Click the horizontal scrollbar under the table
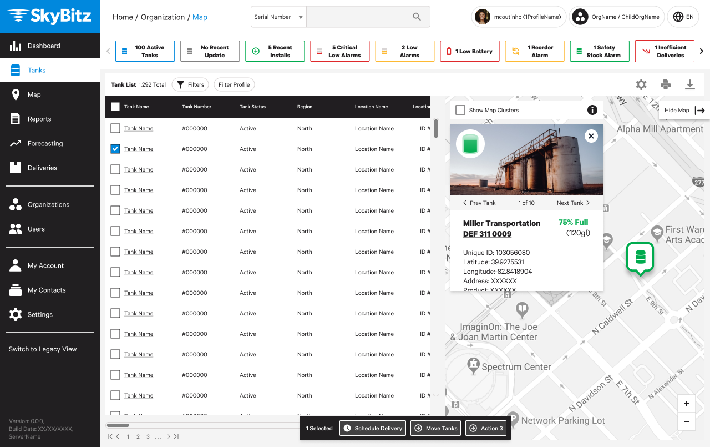Viewport: 710px width, 447px height. pyautogui.click(x=118, y=425)
